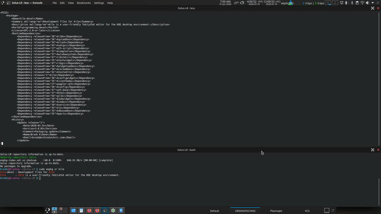Image resolution: width=381 pixels, height=214 pixels.
Task: Open the View menu
Action: pyautogui.click(x=70, y=3)
